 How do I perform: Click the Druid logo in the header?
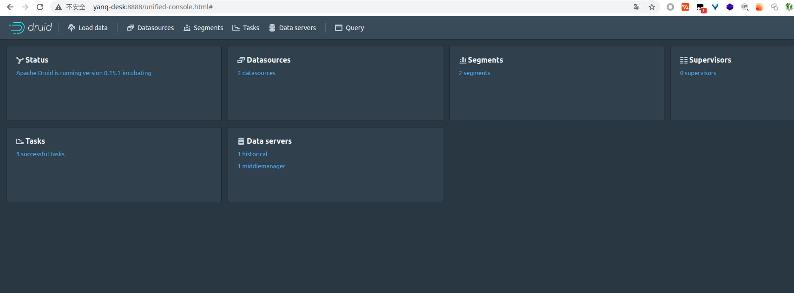click(30, 28)
